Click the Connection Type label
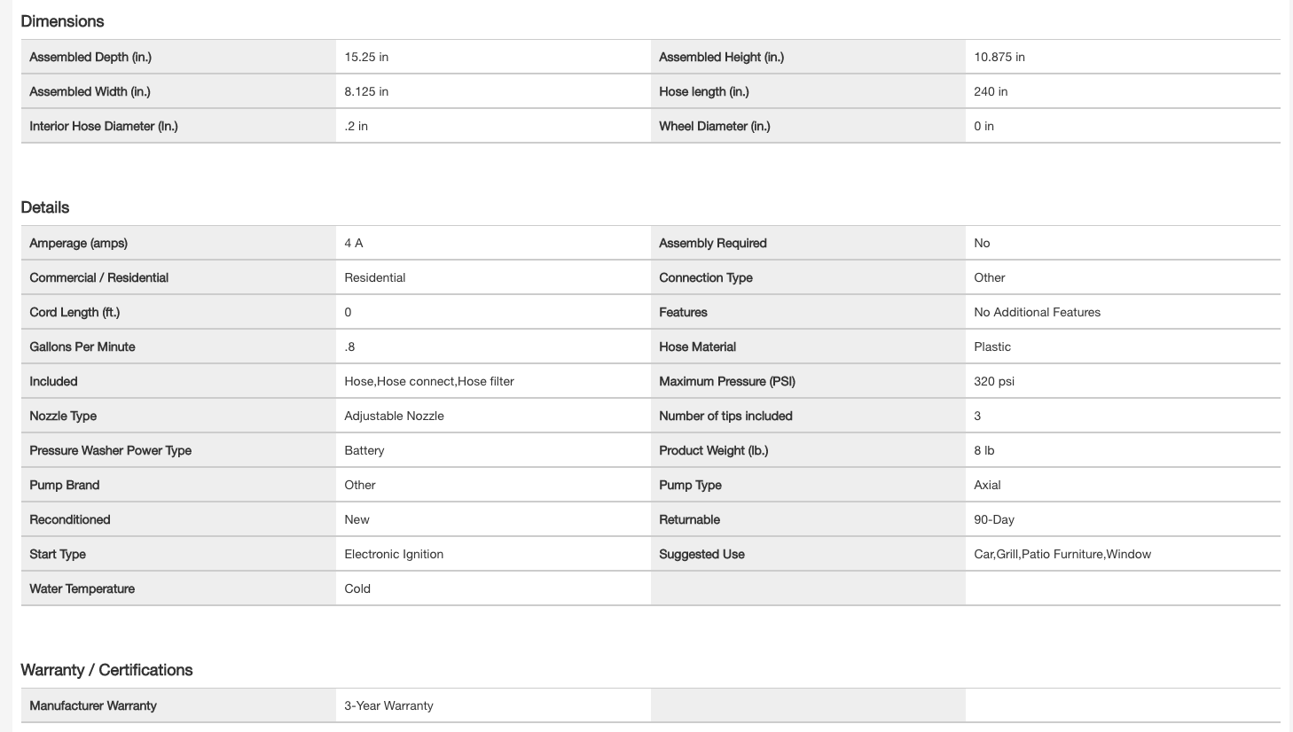The height and width of the screenshot is (732, 1293). coord(705,277)
